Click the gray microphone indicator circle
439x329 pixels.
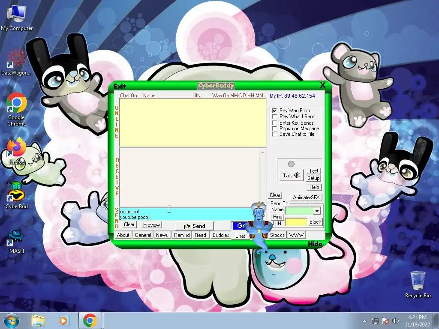click(x=291, y=164)
